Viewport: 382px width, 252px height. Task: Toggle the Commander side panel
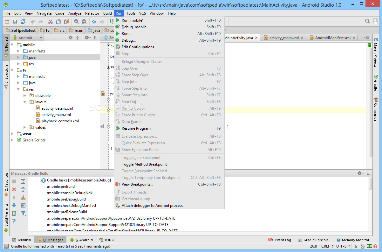pyautogui.click(x=376, y=110)
